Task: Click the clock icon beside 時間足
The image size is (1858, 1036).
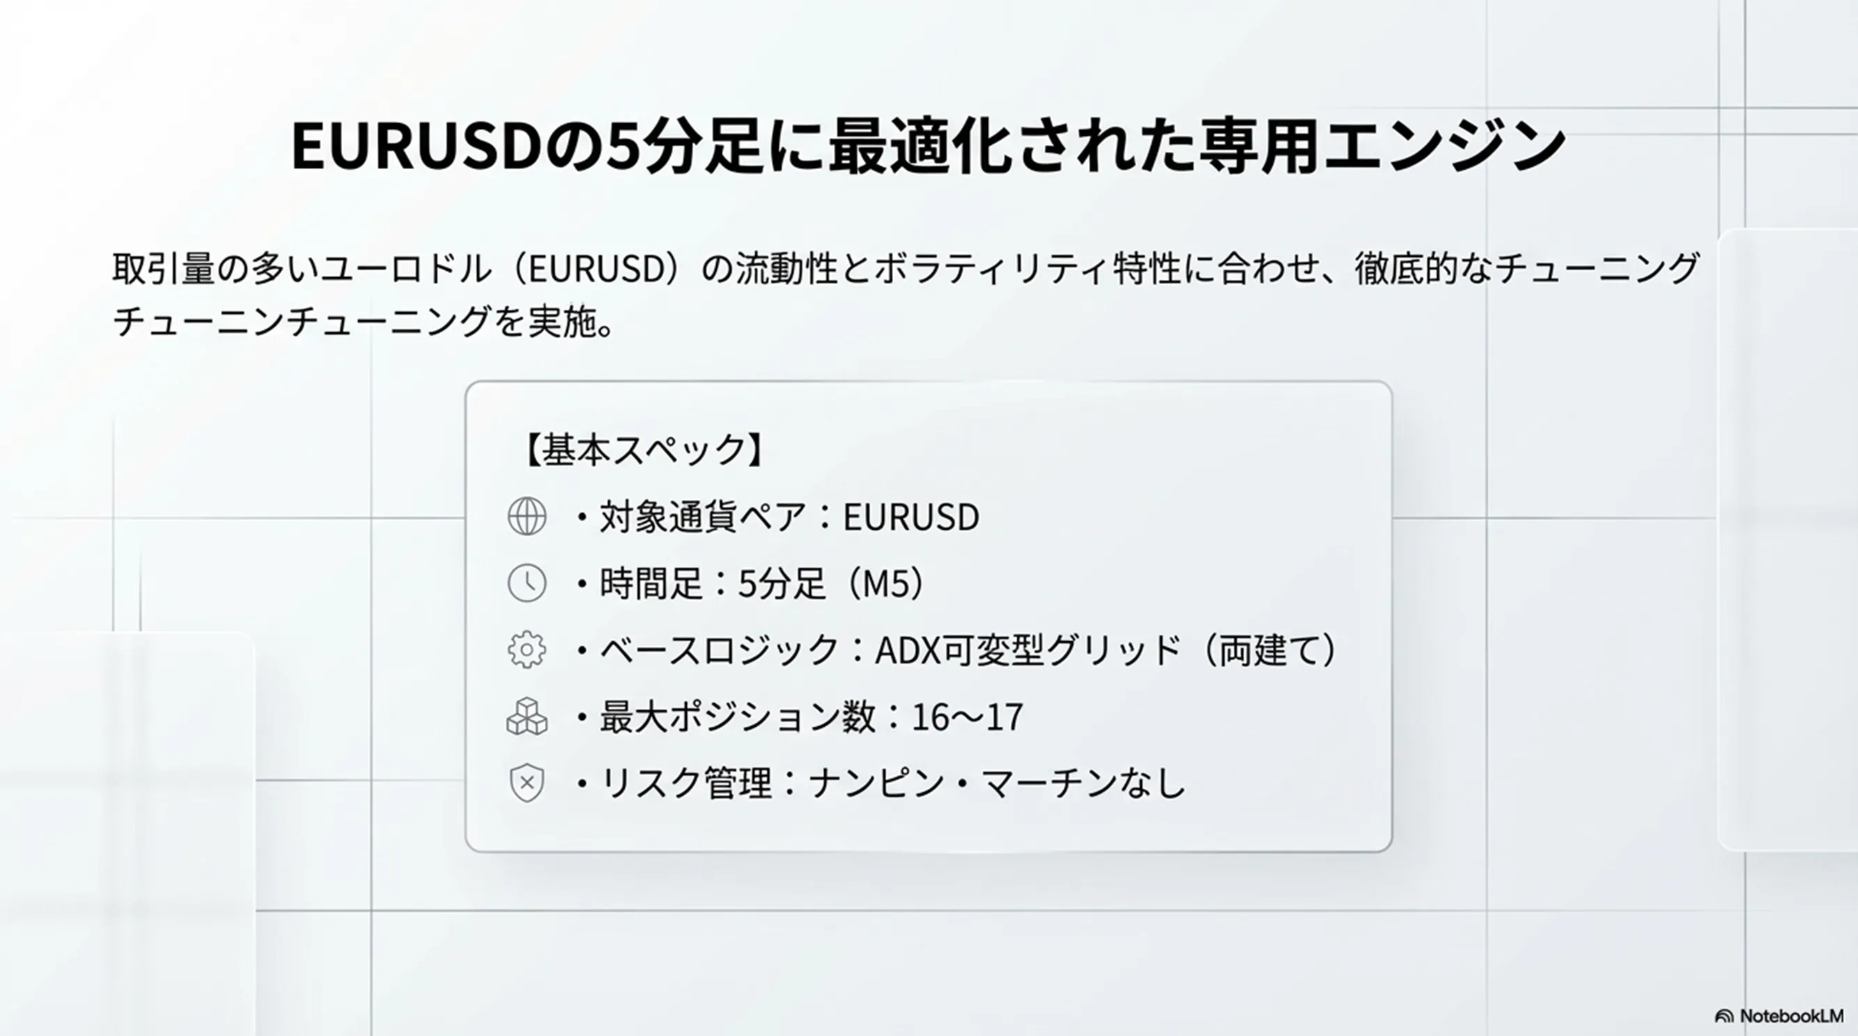Action: coord(527,583)
